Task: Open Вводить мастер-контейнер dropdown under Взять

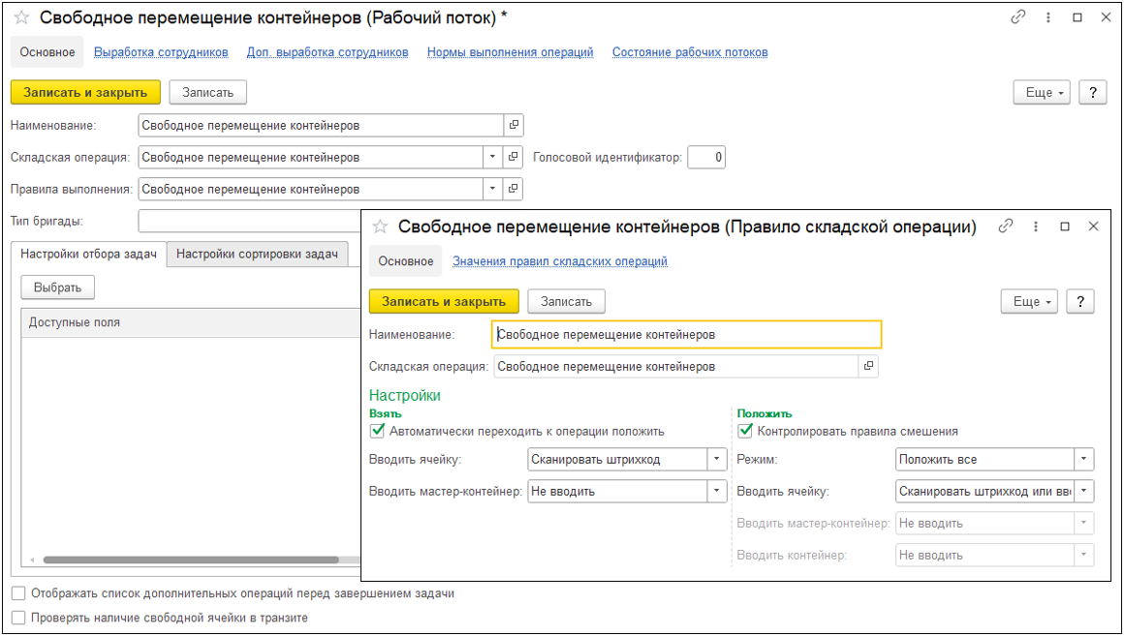Action: click(x=717, y=491)
